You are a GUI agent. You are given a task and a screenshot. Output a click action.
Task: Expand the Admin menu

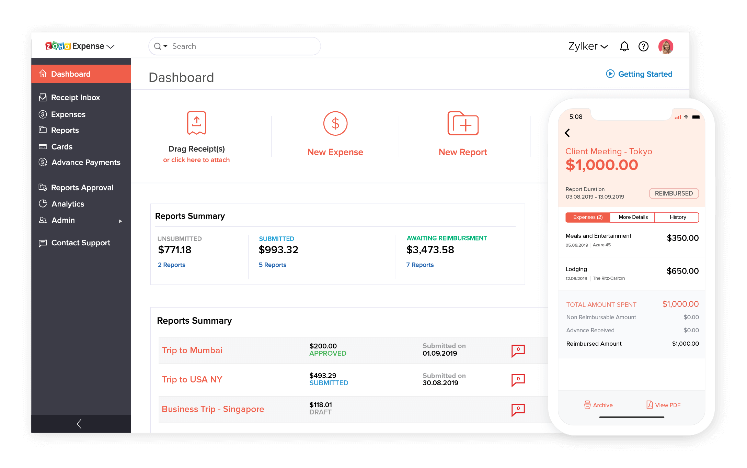click(63, 220)
